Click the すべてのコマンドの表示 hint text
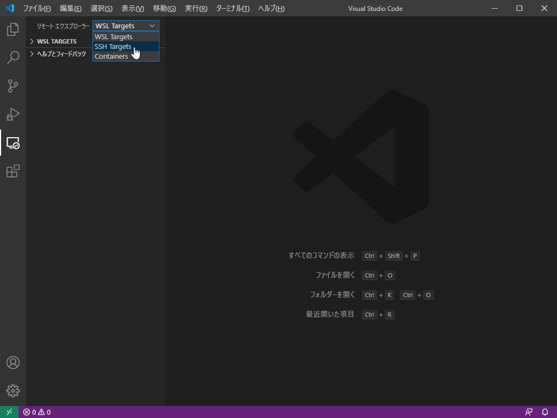Viewport: 557px width, 418px height. (x=321, y=255)
